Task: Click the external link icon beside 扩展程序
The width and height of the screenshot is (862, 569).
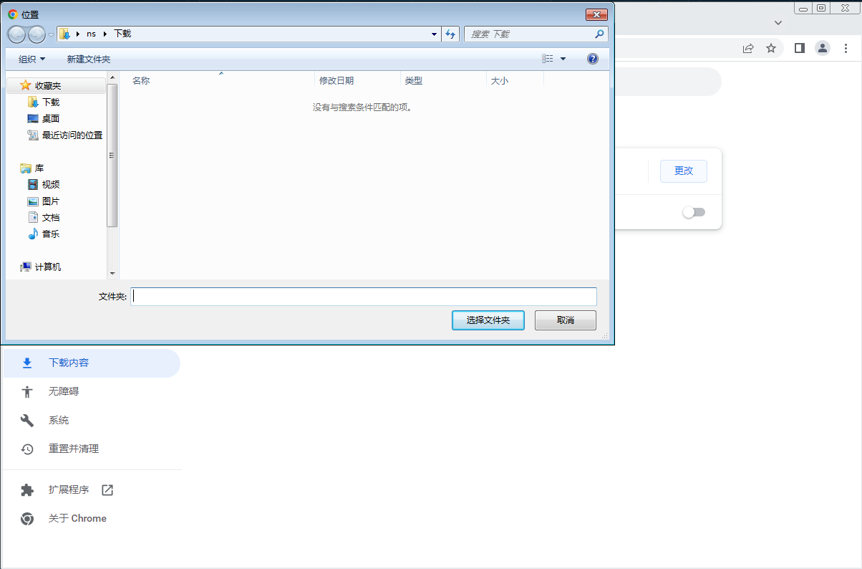Action: 107,490
